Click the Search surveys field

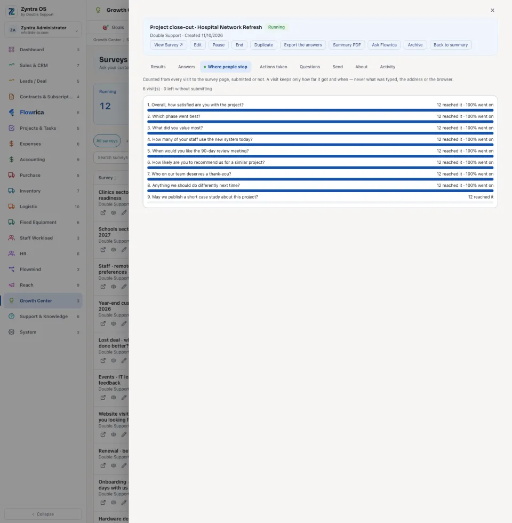[x=111, y=157]
